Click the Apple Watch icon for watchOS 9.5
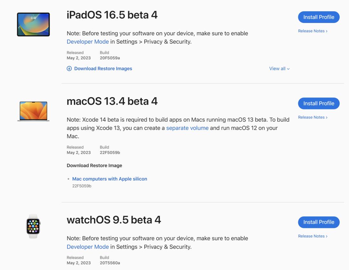349x270 pixels. tap(32, 225)
